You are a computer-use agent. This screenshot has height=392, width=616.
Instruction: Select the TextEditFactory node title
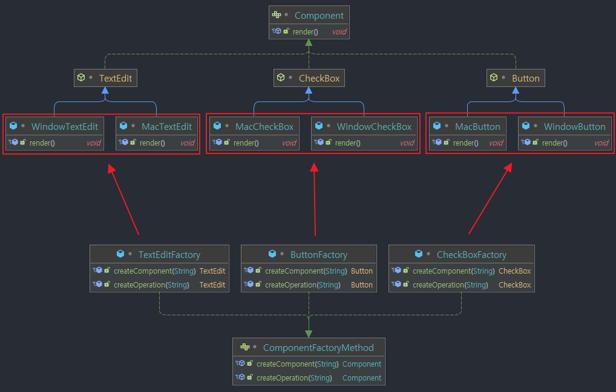click(x=169, y=255)
